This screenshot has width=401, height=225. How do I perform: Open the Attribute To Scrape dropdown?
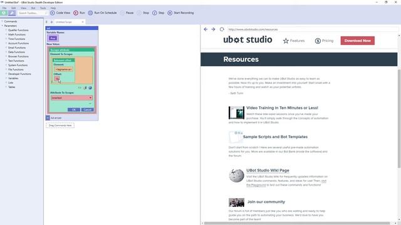click(71, 97)
